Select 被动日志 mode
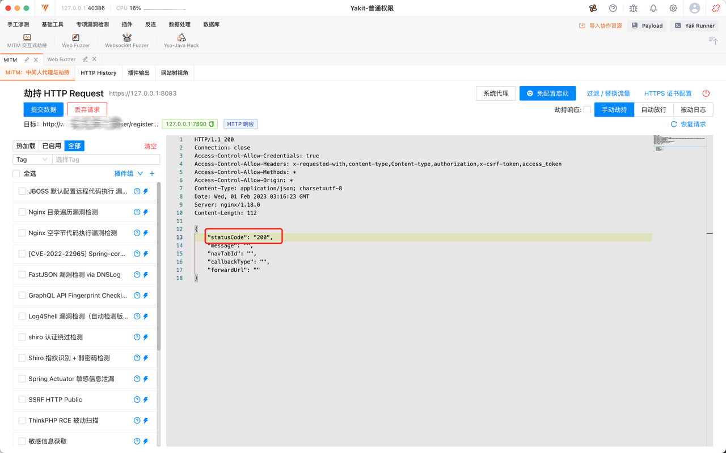The image size is (726, 453). pyautogui.click(x=693, y=110)
